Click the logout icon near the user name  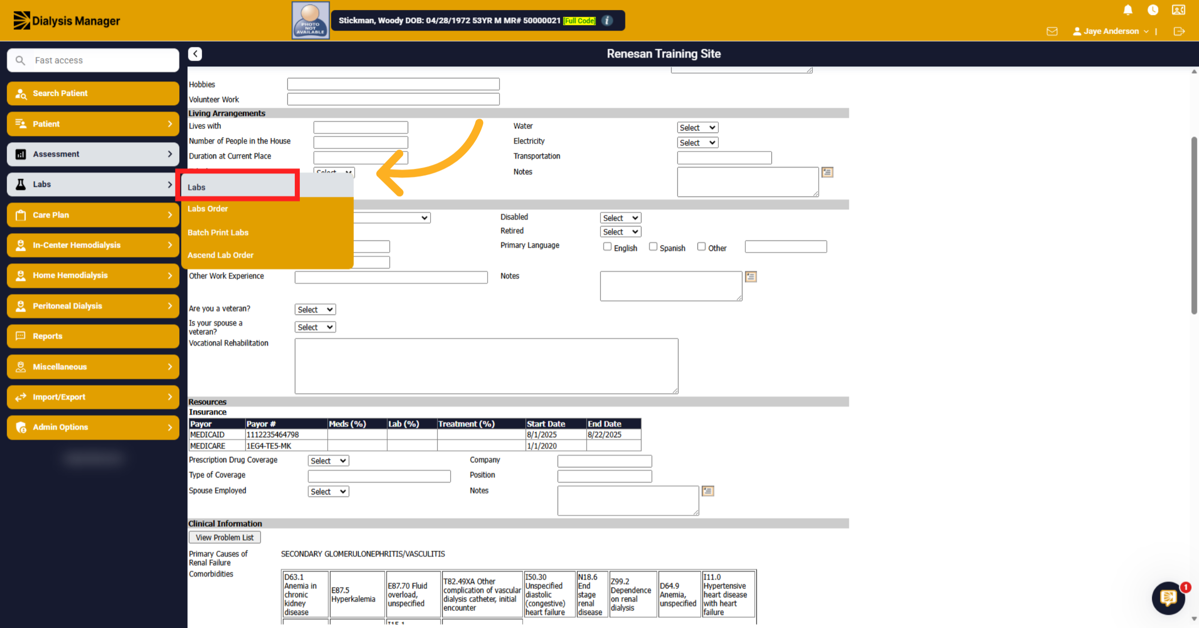tap(1179, 31)
